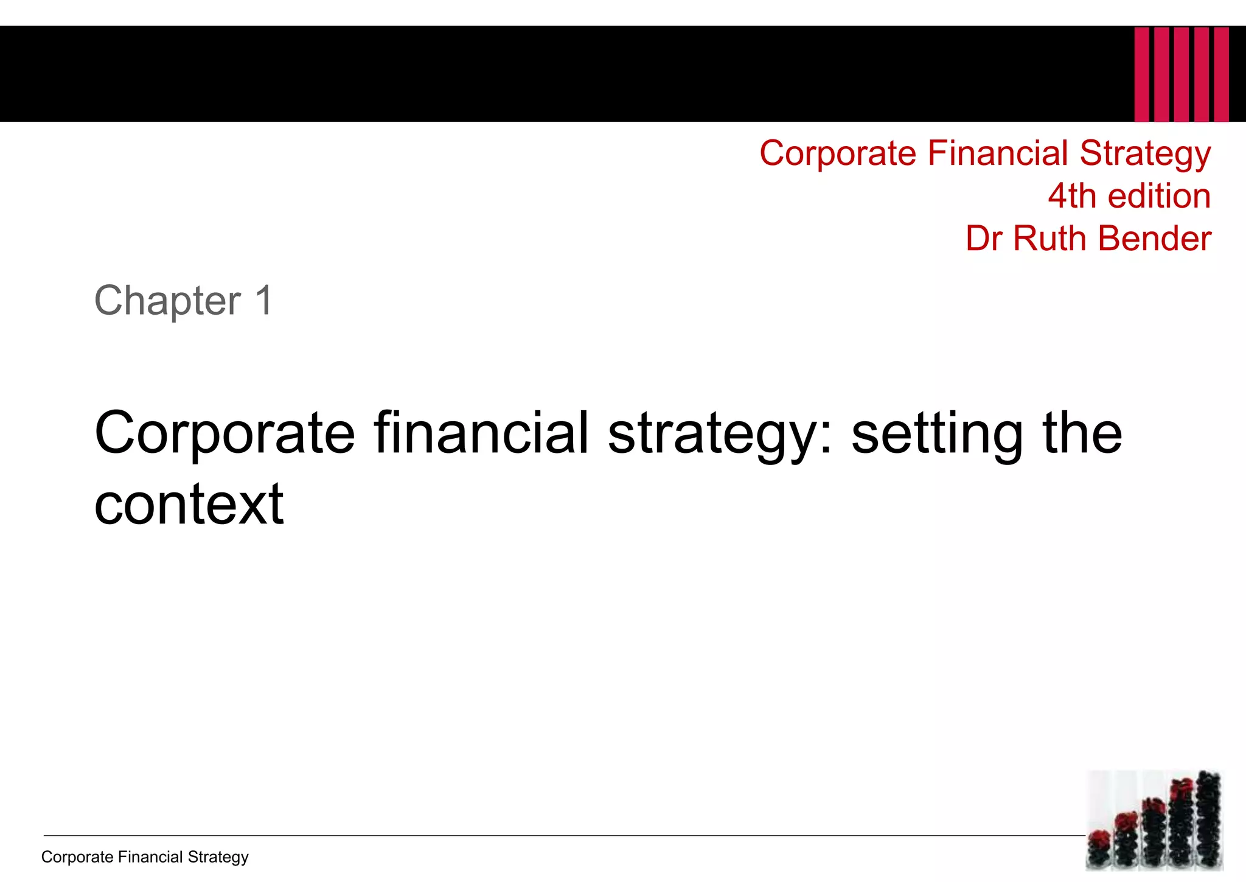Click the shortest berry tube in image

coord(1099,847)
